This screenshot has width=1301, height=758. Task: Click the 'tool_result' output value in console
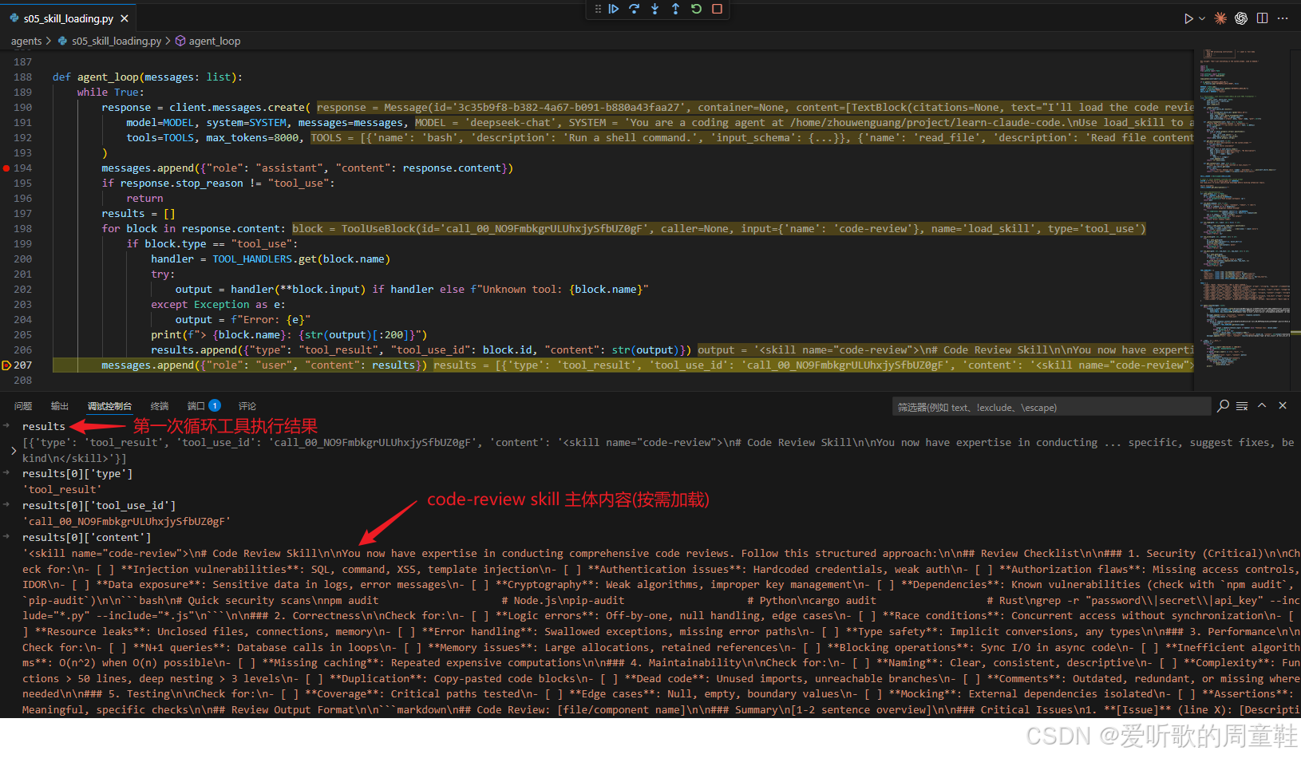(62, 490)
